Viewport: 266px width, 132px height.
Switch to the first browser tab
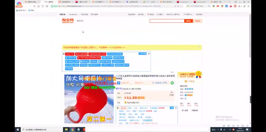[x=32, y=2]
